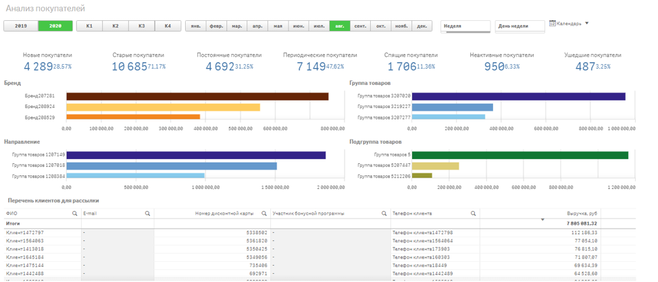658x282 pixels.
Task: Open the Неделя filter dropdown
Action: [x=465, y=26]
